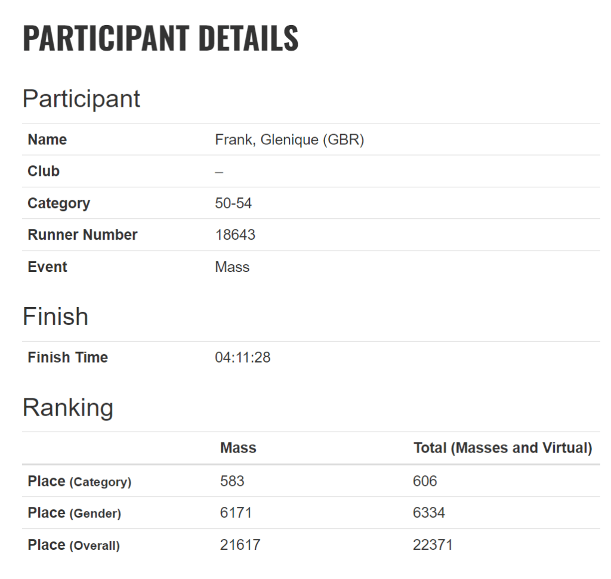Click the Total (Masses and Virtual) column header
The width and height of the screenshot is (611, 579).
click(502, 448)
